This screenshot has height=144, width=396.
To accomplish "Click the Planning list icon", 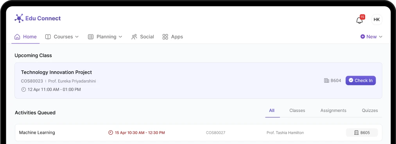I will pos(91,37).
